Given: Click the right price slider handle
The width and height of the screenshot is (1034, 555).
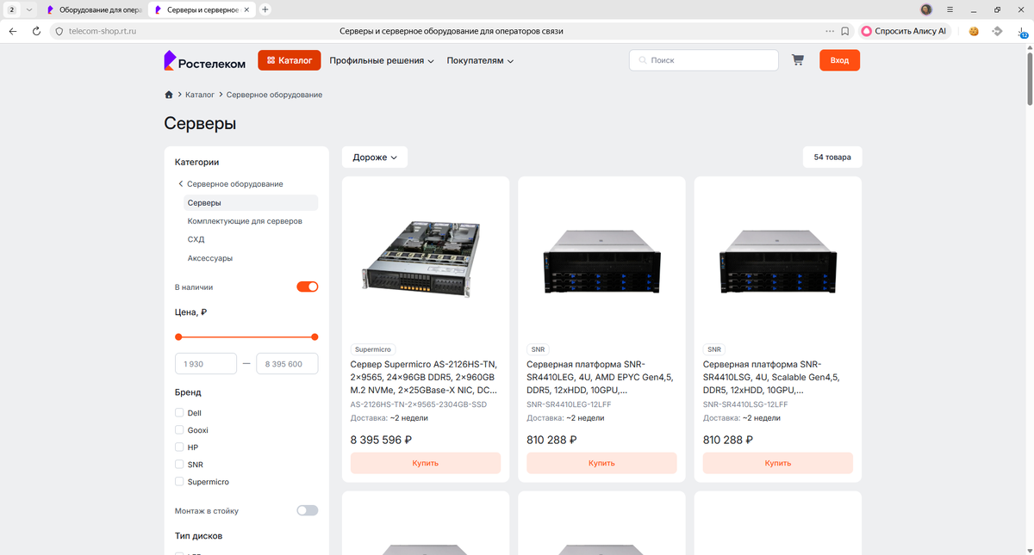Looking at the screenshot, I should [315, 336].
